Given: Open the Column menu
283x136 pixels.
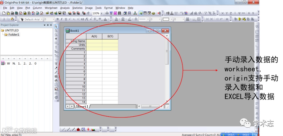Looking at the screenshot, I should 37,8.
